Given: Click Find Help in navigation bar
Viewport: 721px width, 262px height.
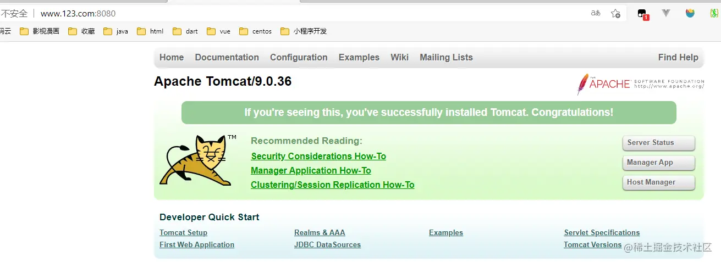Looking at the screenshot, I should (x=678, y=57).
